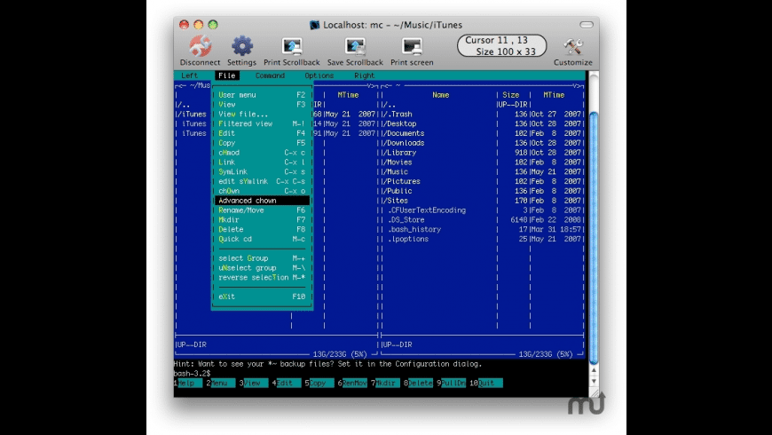The height and width of the screenshot is (435, 772).
Task: Select .CFUserTextEncoding file row
Action: 483,210
